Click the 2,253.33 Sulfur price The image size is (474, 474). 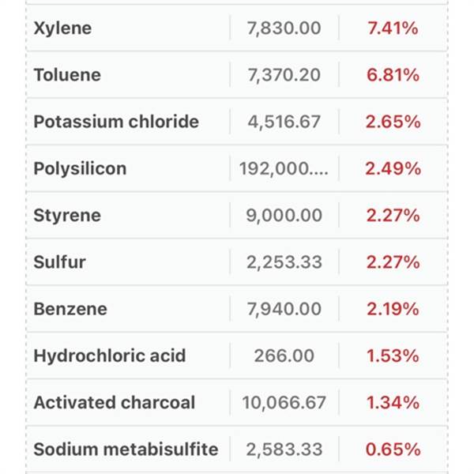pos(284,262)
